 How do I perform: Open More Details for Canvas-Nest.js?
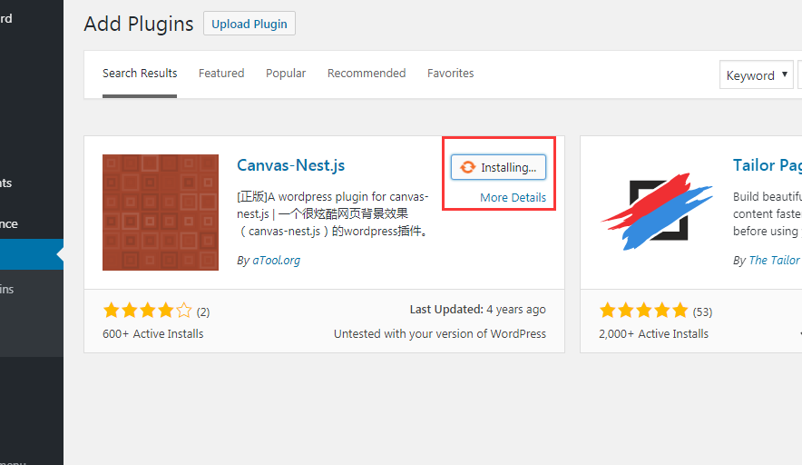point(513,197)
